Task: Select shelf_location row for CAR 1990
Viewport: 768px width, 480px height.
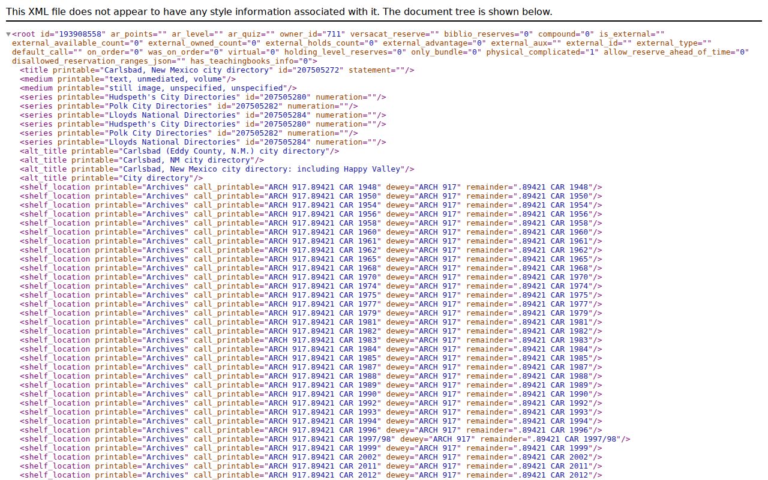Action: click(311, 394)
